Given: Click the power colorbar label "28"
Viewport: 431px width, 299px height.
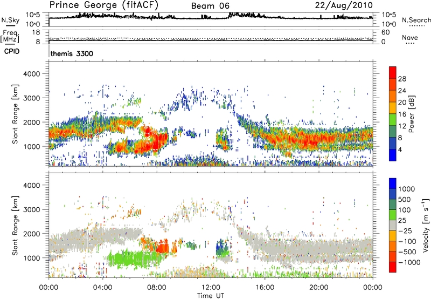Looking at the screenshot, I should 402,79.
